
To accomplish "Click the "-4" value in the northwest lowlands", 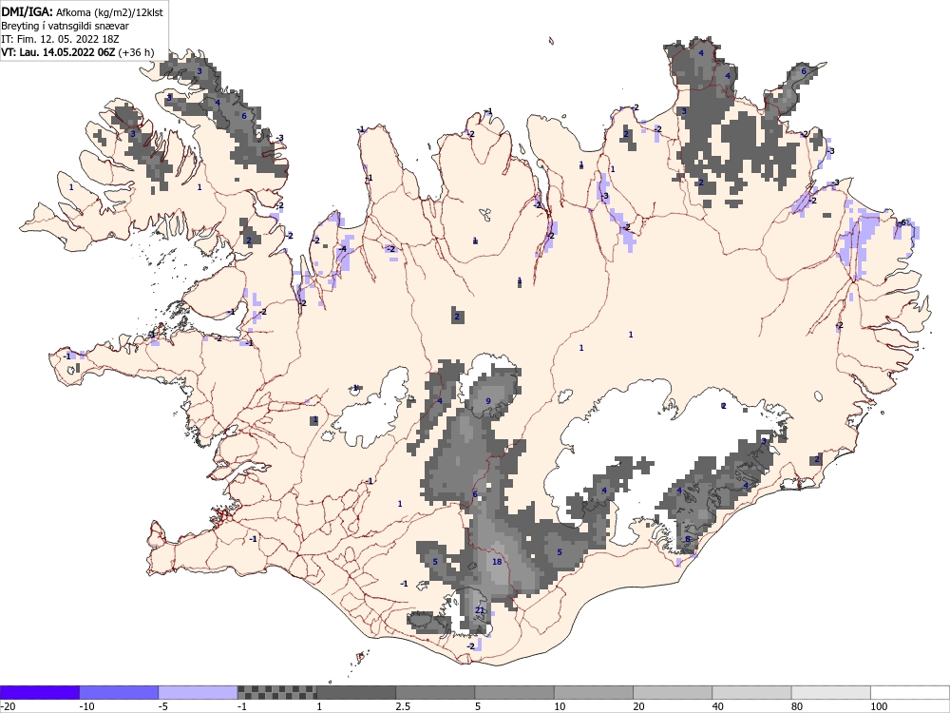I will 342,248.
